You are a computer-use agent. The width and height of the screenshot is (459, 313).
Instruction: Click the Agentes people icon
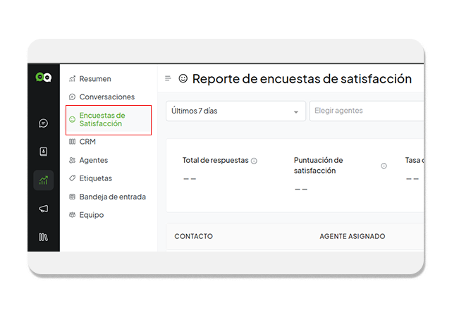(72, 161)
